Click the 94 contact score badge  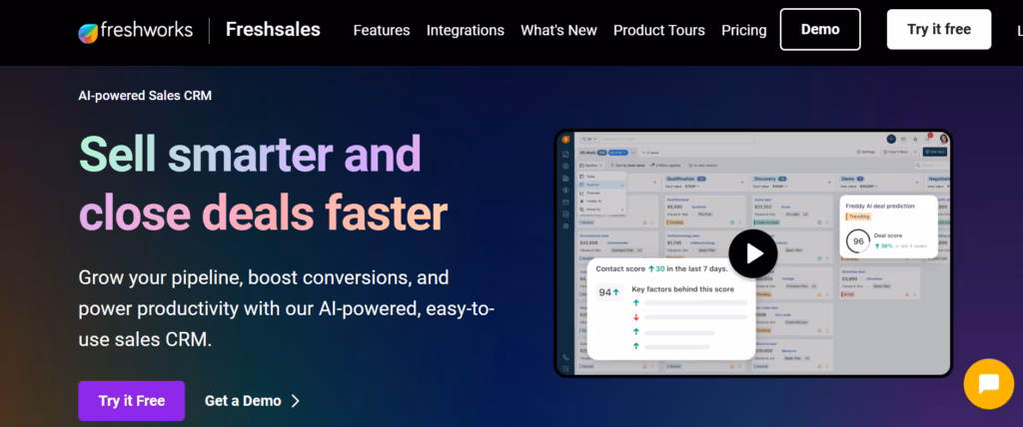point(608,292)
